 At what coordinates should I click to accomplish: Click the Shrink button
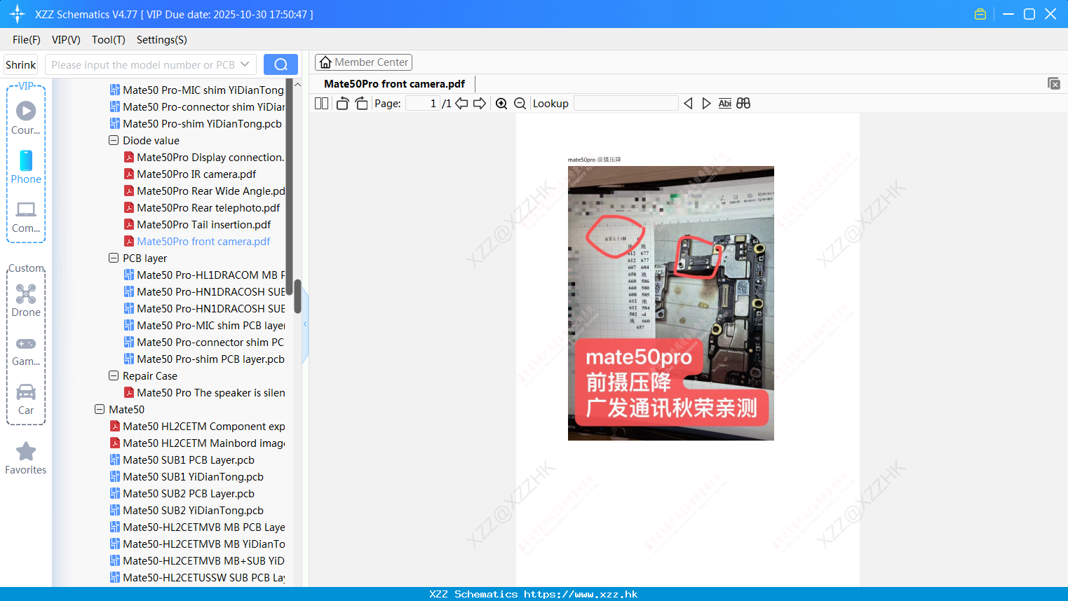pyautogui.click(x=21, y=64)
